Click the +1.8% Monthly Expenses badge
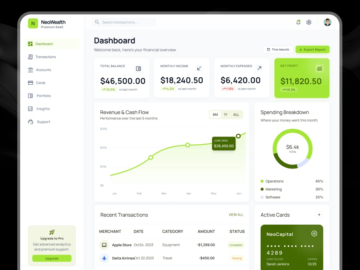This screenshot has width=360, height=270. [228, 89]
